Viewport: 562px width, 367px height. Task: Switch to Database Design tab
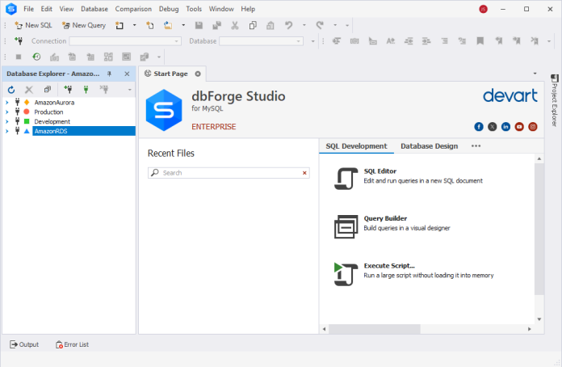click(x=429, y=146)
